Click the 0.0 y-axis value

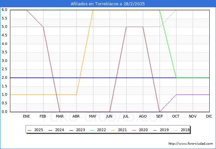click(4, 112)
